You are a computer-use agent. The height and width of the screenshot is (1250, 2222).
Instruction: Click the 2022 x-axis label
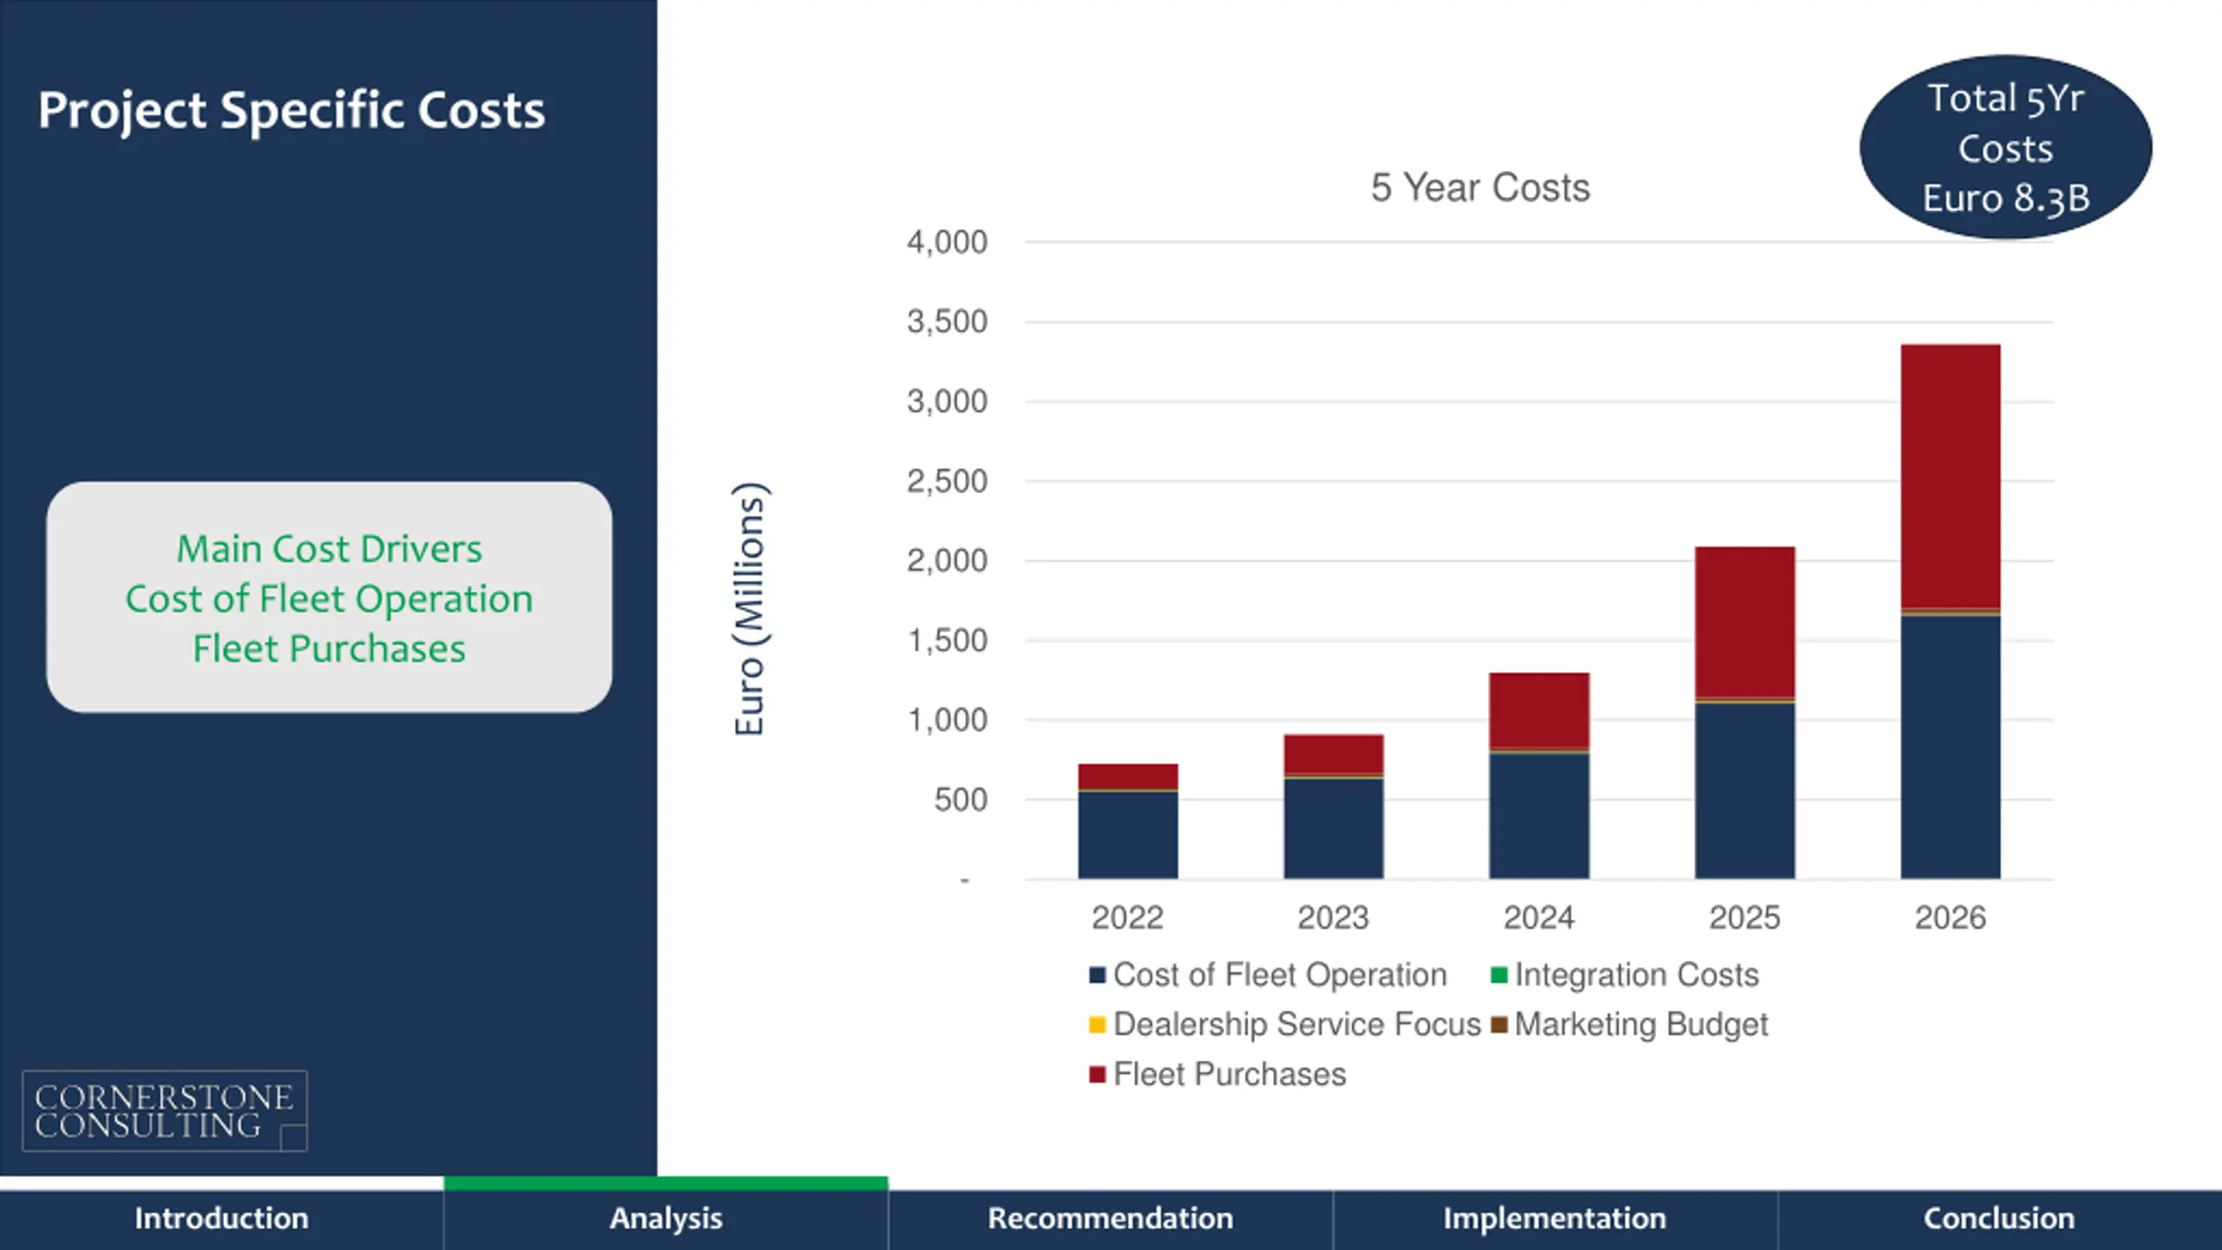[x=1127, y=918]
